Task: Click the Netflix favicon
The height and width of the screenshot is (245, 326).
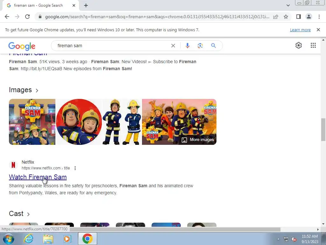Action: pyautogui.click(x=13, y=165)
